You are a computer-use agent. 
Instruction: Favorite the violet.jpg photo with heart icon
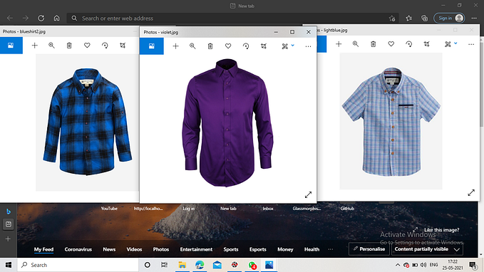click(x=228, y=46)
